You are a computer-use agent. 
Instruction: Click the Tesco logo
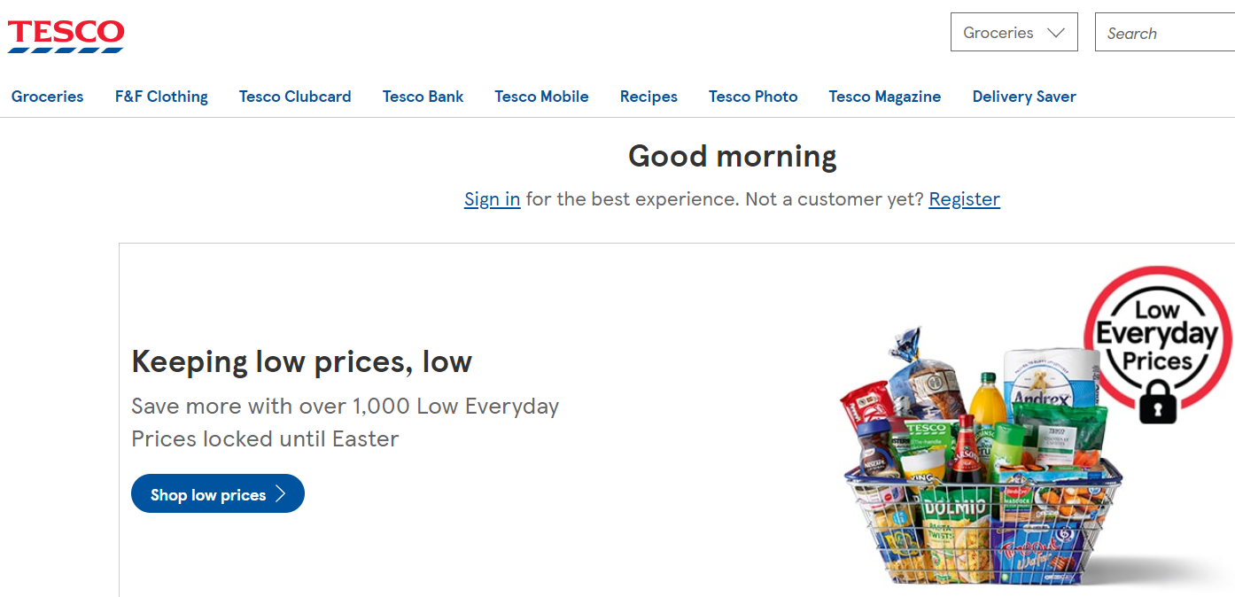pos(66,35)
